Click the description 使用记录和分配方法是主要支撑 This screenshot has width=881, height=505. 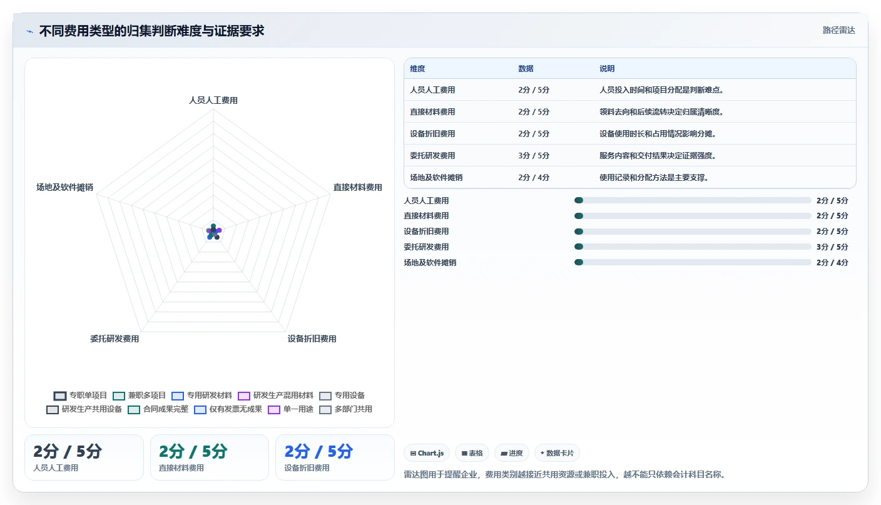click(x=654, y=178)
